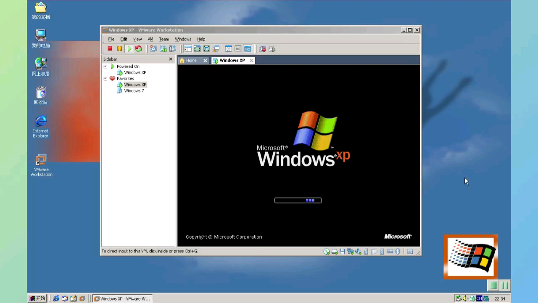Click the hard disk icon in the status bar
The width and height of the screenshot is (538, 303).
[334, 251]
